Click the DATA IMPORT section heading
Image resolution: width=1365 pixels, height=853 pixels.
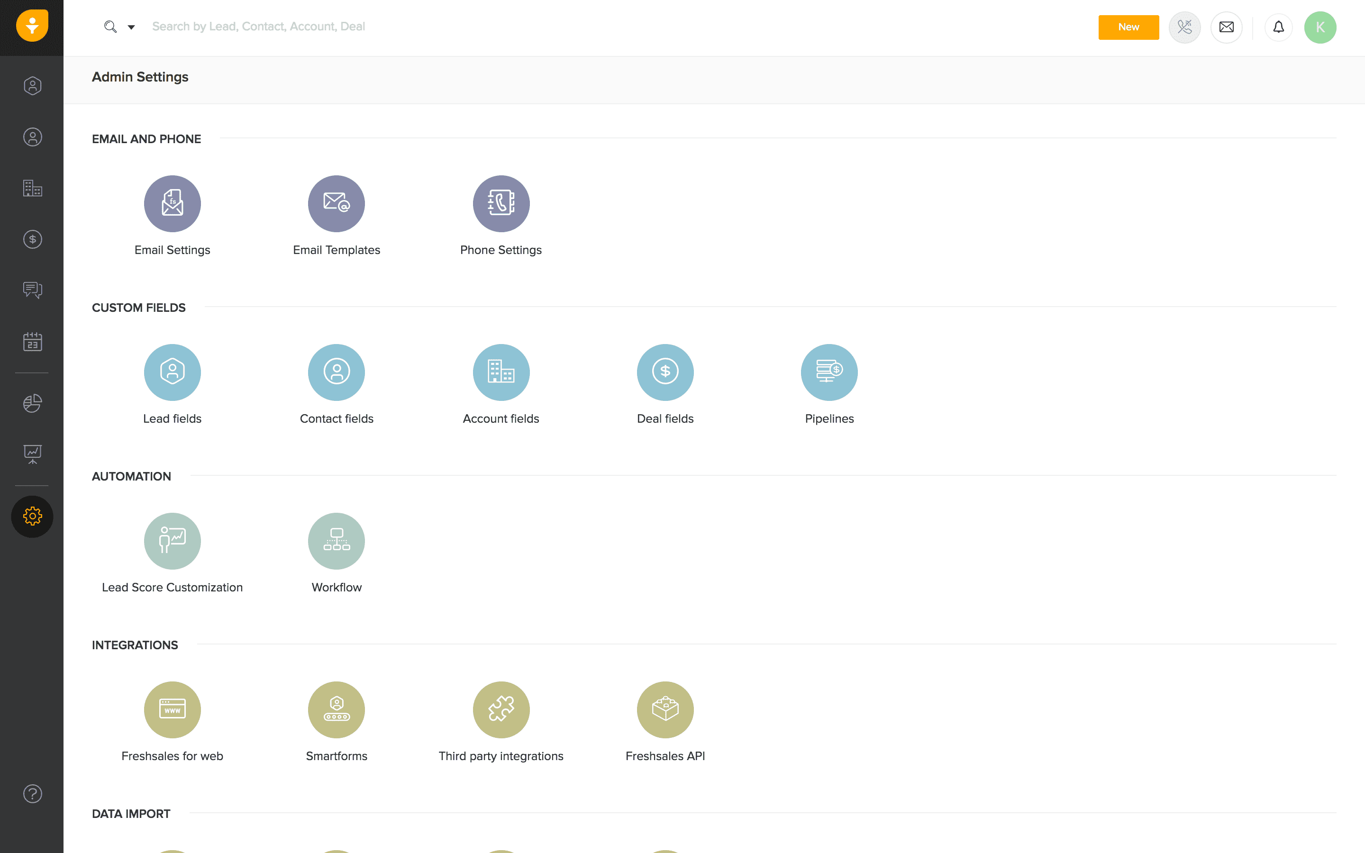click(131, 814)
